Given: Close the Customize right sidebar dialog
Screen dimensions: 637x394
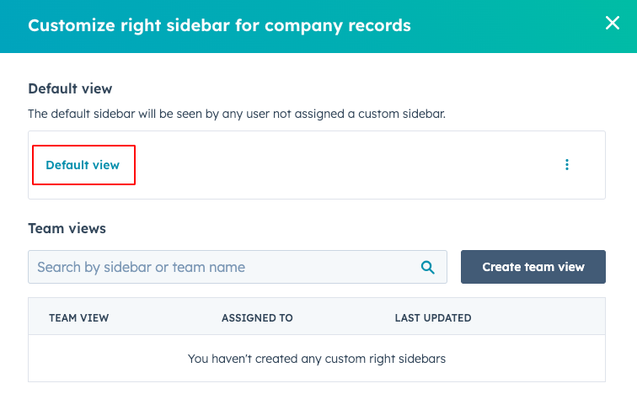Looking at the screenshot, I should click(x=613, y=23).
